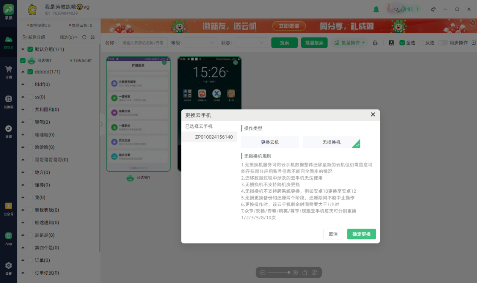
Task: Check the 共和国和(0) checkbox
Action: pos(30,109)
